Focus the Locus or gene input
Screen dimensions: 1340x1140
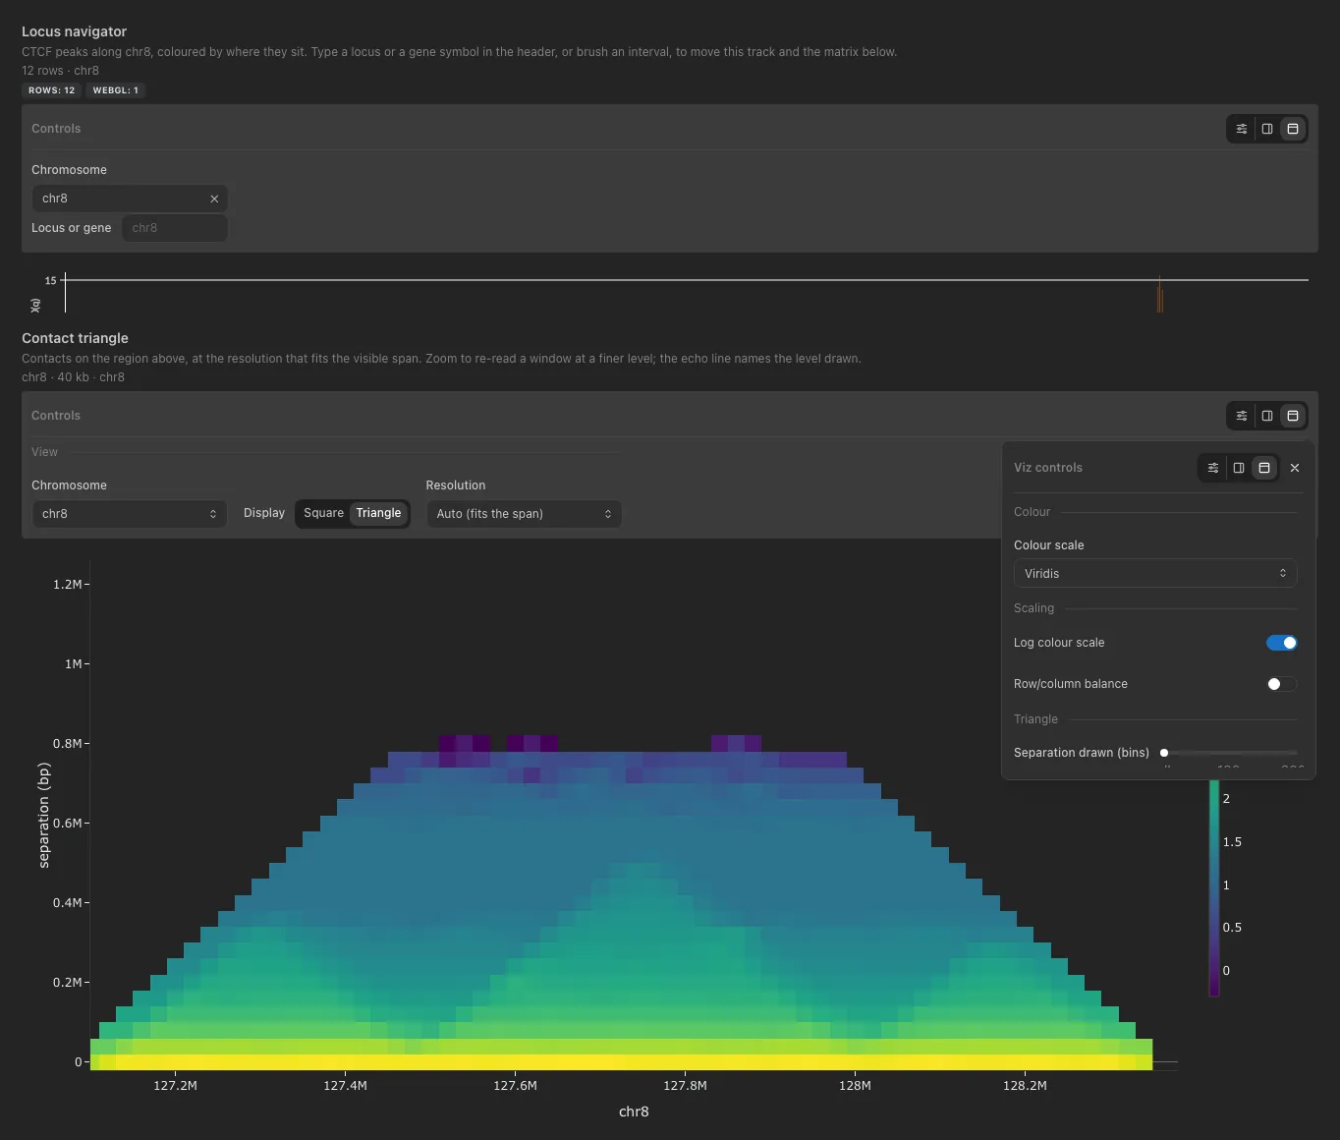pyautogui.click(x=175, y=228)
